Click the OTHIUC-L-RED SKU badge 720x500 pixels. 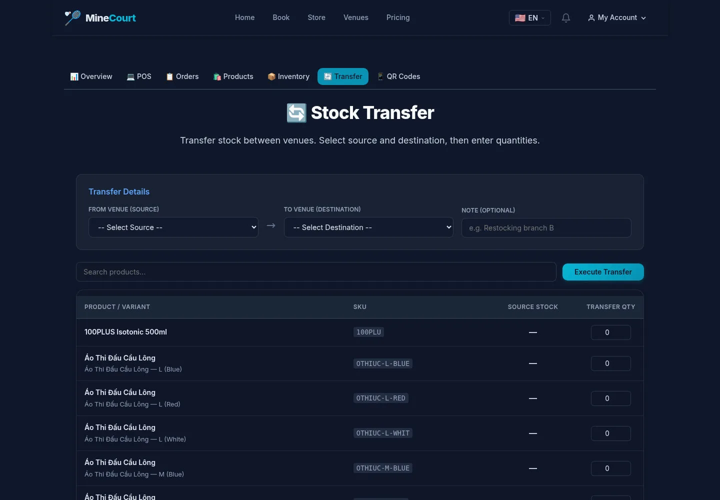click(x=381, y=398)
